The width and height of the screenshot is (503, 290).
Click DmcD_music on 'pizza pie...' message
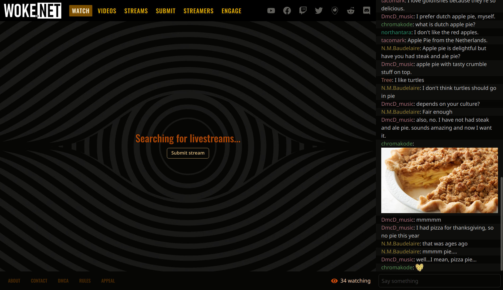pos(397,260)
